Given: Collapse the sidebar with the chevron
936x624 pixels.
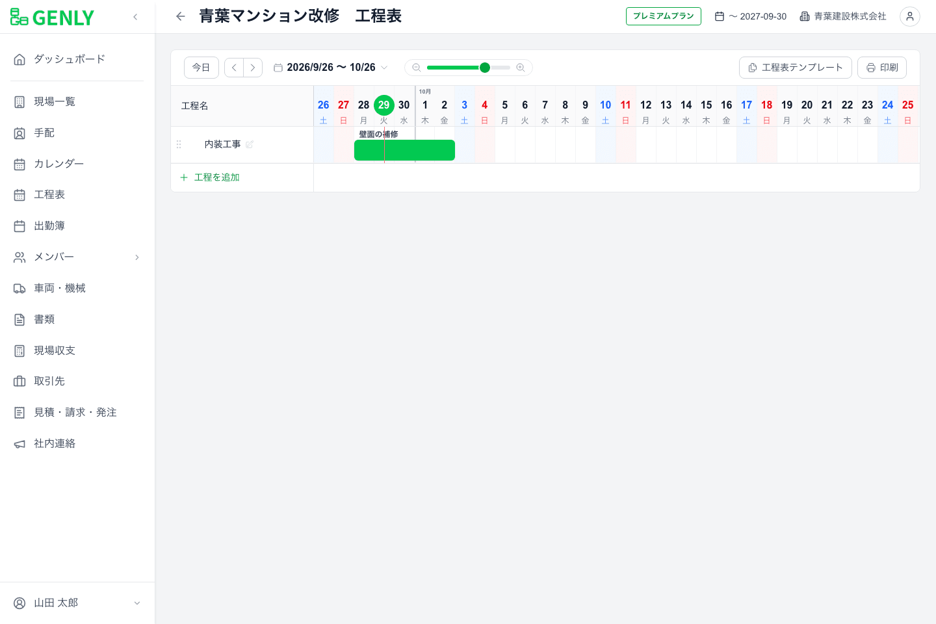Looking at the screenshot, I should click(x=135, y=17).
